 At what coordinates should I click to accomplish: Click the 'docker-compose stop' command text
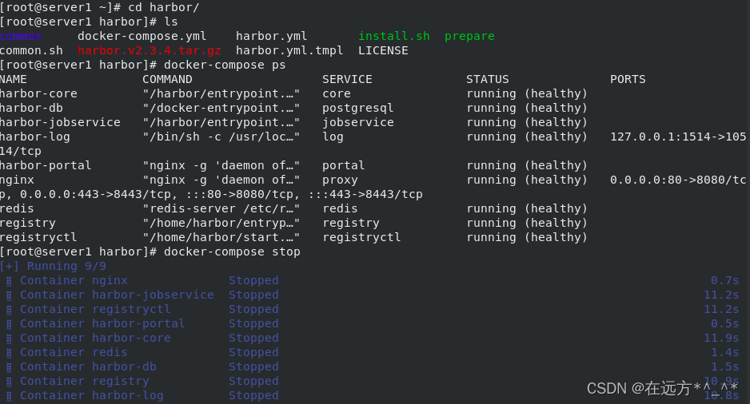[232, 252]
